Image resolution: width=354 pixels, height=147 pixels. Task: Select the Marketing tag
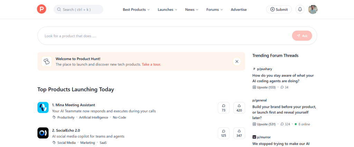(87, 143)
